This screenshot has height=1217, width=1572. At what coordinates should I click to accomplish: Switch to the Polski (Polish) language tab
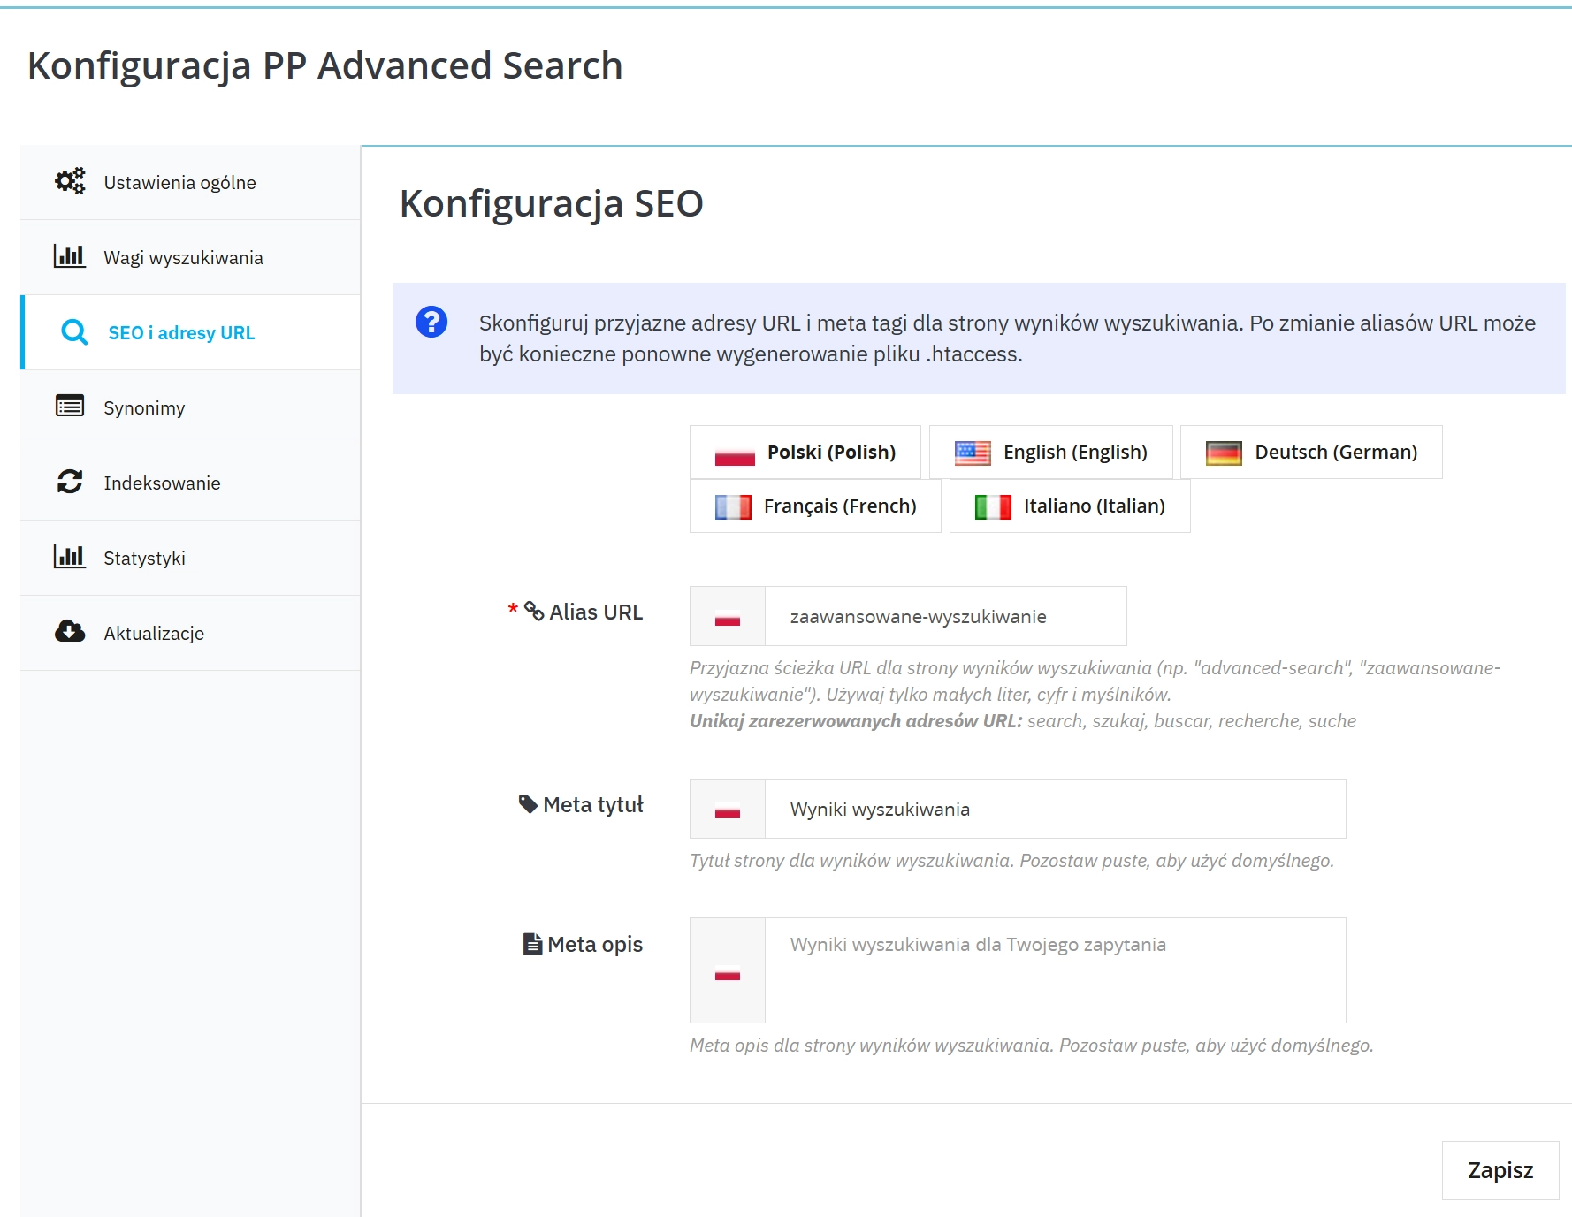point(805,453)
